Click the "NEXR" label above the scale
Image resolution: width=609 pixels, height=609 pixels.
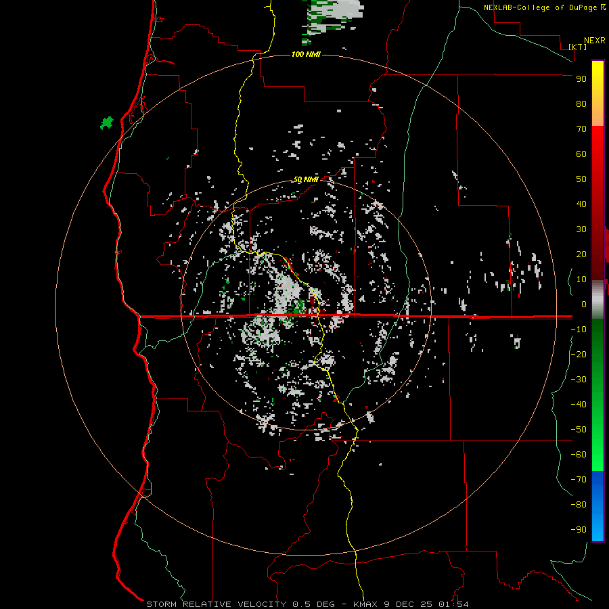pyautogui.click(x=595, y=41)
